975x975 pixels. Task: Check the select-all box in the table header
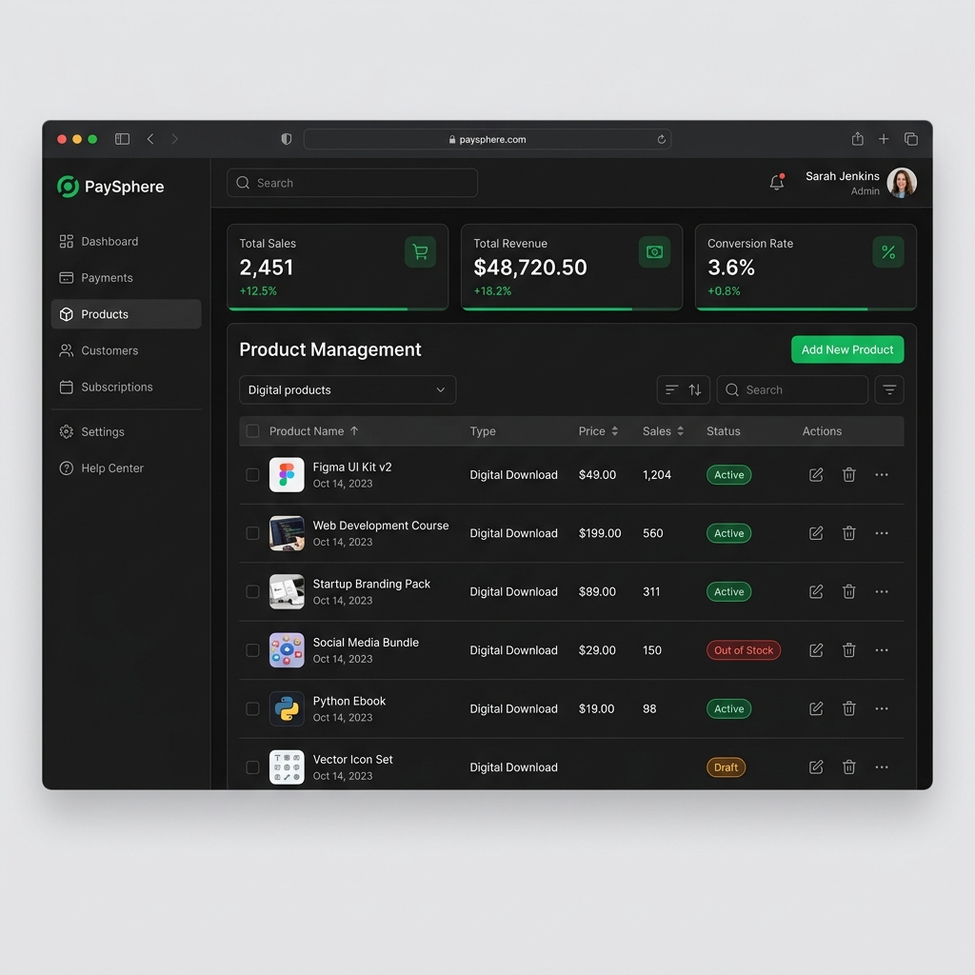[x=252, y=430]
